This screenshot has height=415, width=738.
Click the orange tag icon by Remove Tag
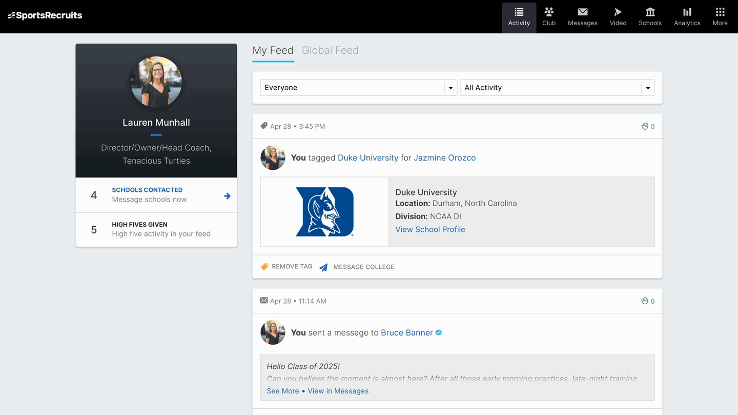264,267
